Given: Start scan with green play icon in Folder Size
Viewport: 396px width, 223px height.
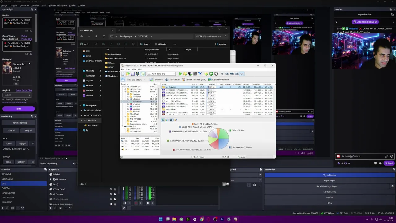Looking at the screenshot, I should point(180,74).
